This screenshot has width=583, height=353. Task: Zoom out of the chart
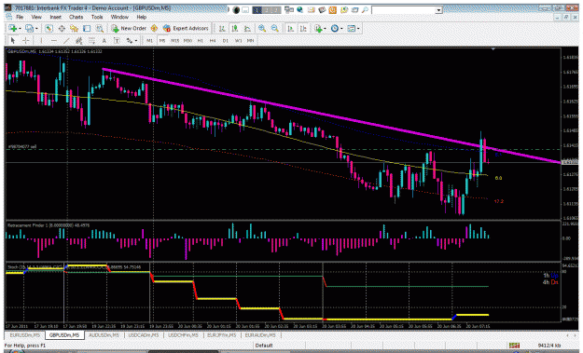click(275, 28)
